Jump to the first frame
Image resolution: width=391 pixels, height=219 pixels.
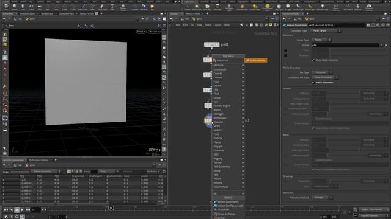[x=5, y=210]
